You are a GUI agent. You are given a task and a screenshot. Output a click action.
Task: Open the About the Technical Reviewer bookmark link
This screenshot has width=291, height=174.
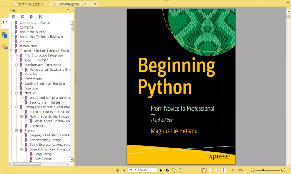(x=41, y=37)
